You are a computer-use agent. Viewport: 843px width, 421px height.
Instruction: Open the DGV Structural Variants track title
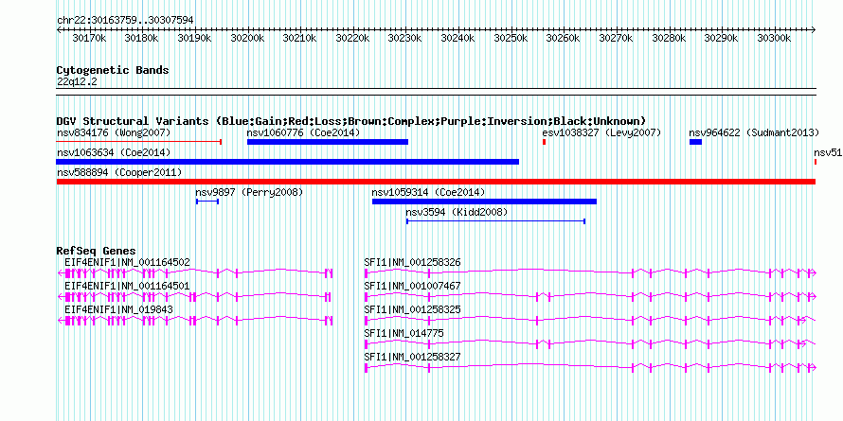[x=351, y=121]
